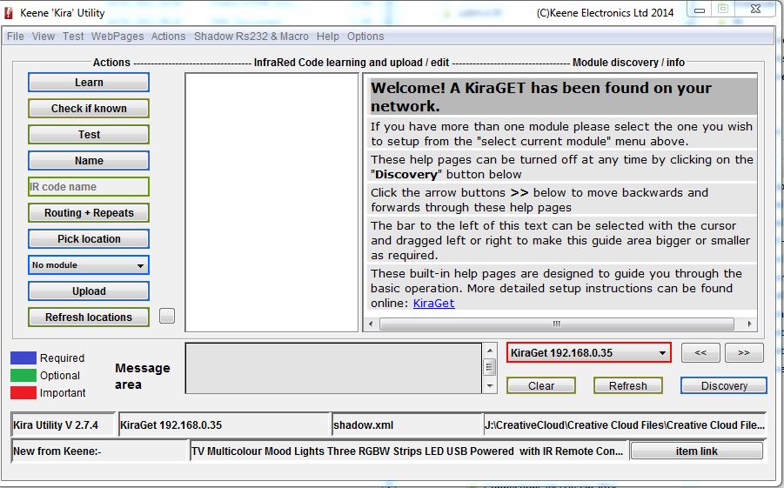Open the Options menu
Screen dimensions: 784x488
365,37
